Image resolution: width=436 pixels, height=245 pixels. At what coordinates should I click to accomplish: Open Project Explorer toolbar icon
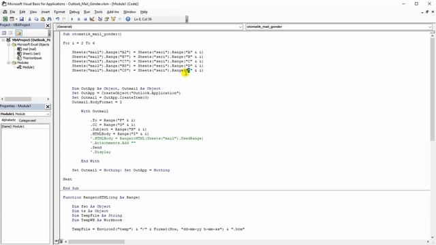pyautogui.click(x=100, y=19)
